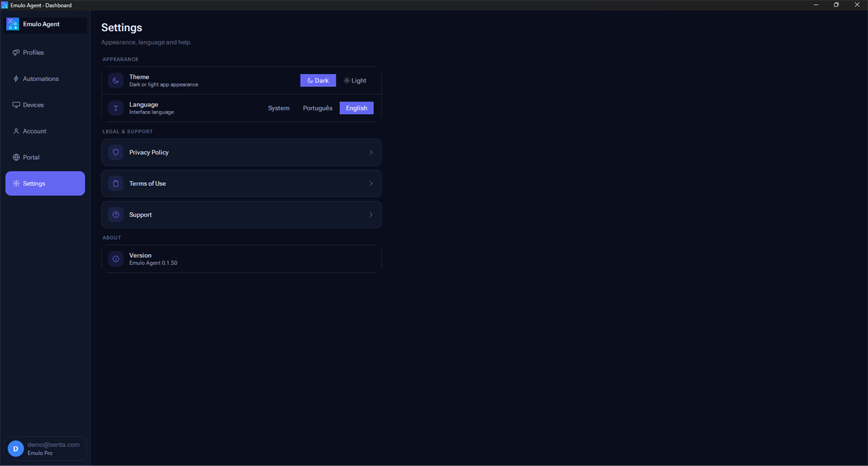868x466 pixels.
Task: Click the Language T icon
Action: pyautogui.click(x=115, y=108)
